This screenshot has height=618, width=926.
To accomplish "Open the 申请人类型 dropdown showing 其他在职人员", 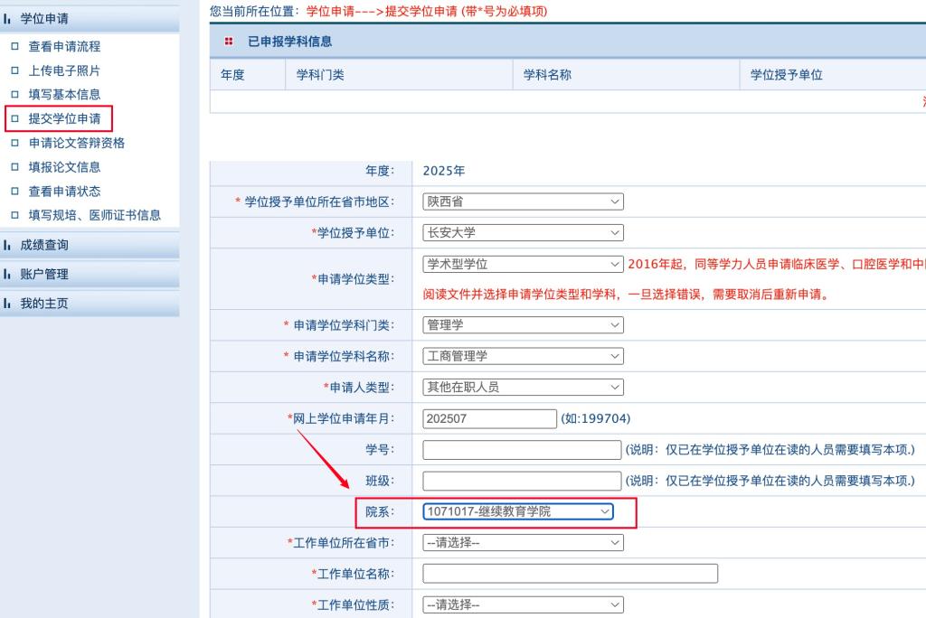I will tap(523, 387).
